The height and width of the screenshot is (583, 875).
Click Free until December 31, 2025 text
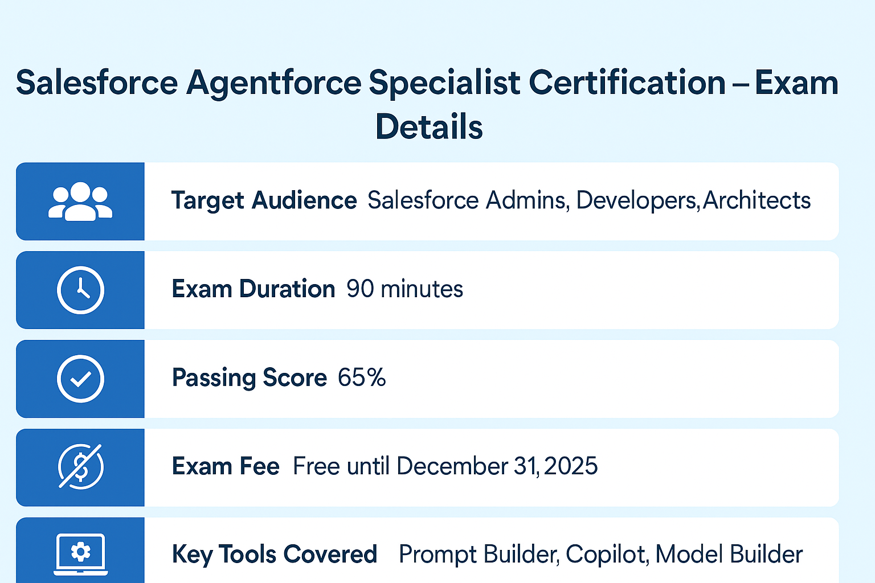tap(445, 466)
